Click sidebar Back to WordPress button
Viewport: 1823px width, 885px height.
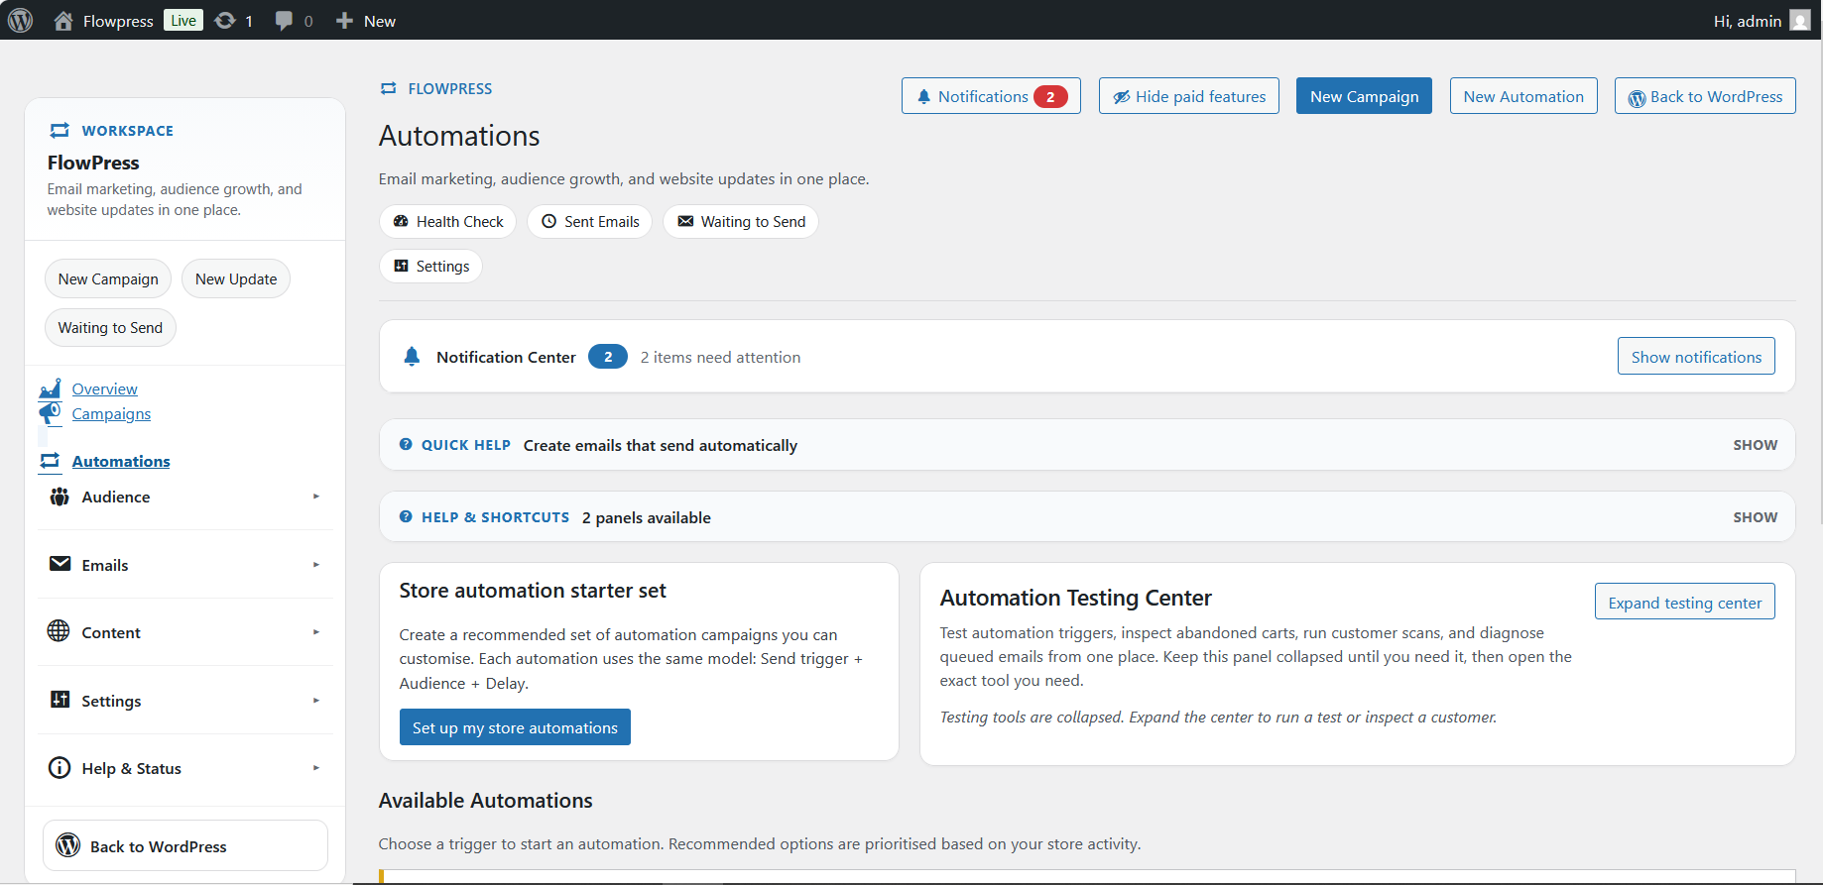pos(185,845)
